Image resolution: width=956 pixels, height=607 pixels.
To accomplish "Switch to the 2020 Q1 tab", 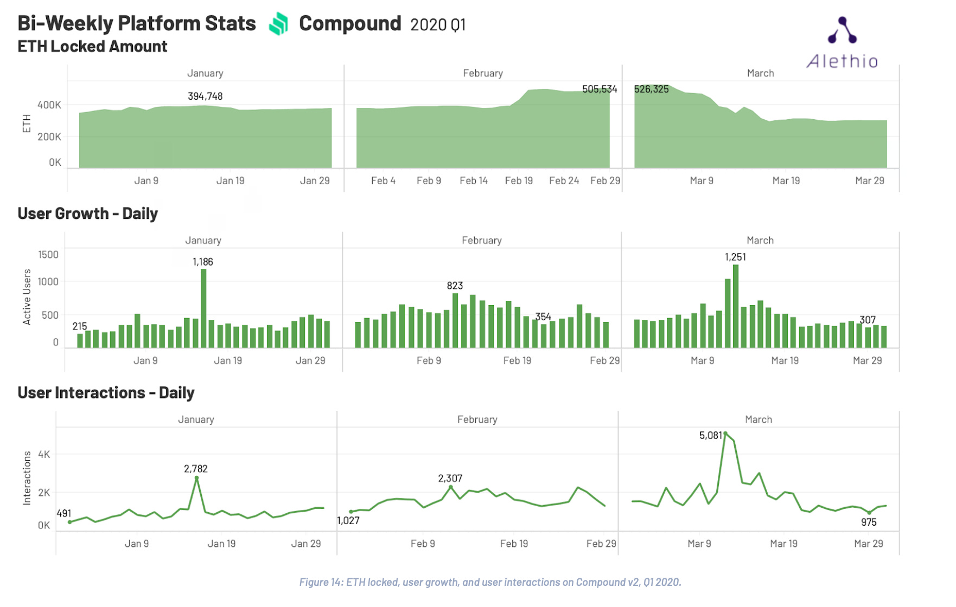I will tap(438, 24).
